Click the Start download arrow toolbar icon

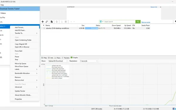(x=62, y=22)
